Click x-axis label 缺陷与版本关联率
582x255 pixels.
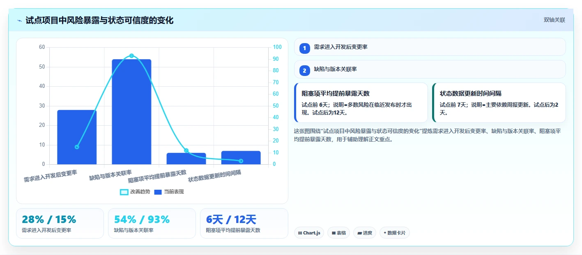click(x=110, y=175)
